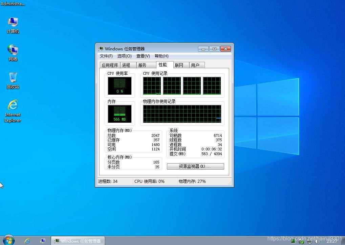Click the second CPU 使用记录 graph
The image size is (345, 245).
(172, 86)
